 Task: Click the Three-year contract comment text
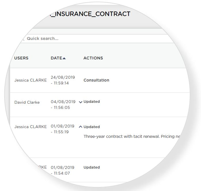pyautogui.click(x=132, y=136)
